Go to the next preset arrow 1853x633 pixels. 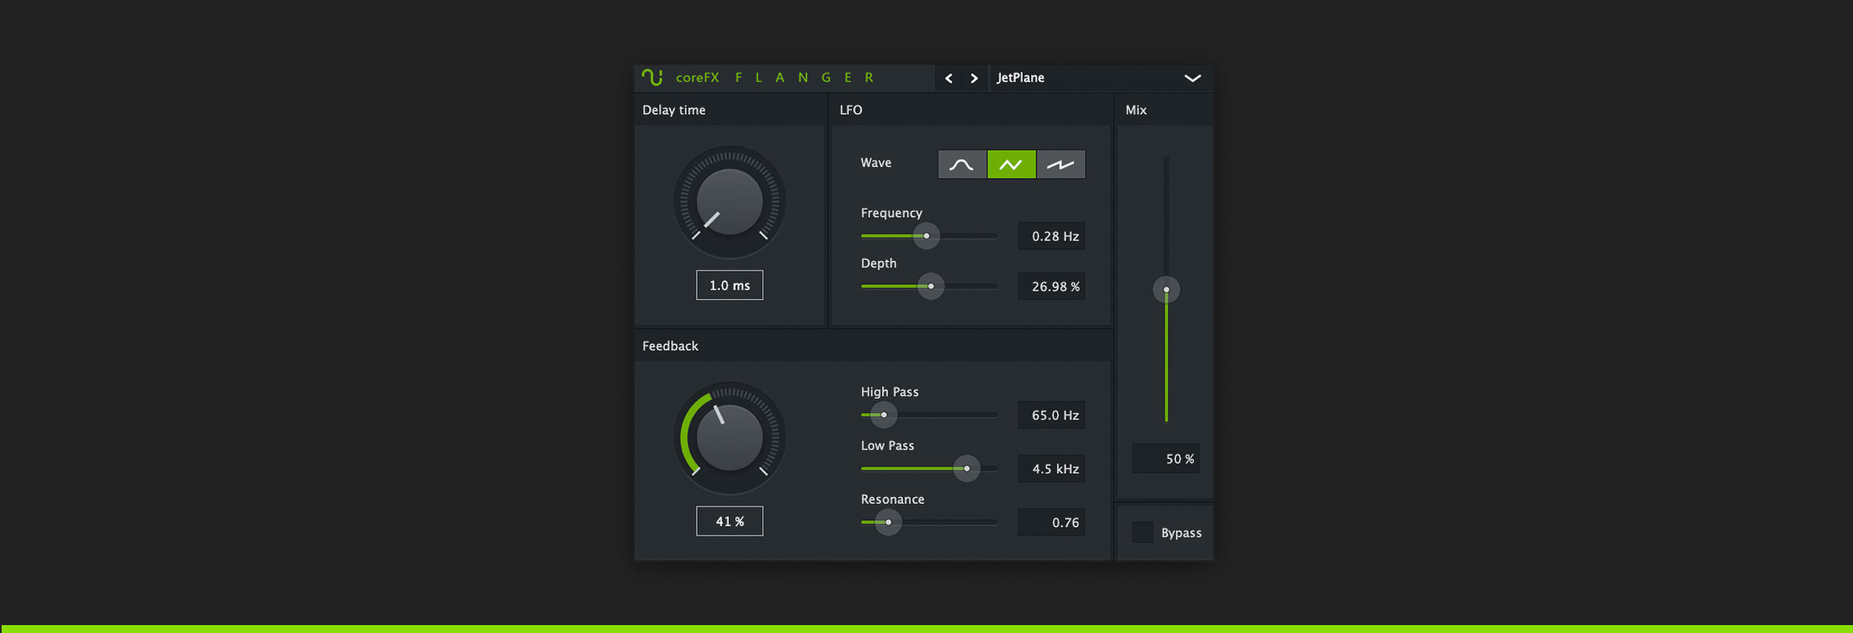pos(974,78)
